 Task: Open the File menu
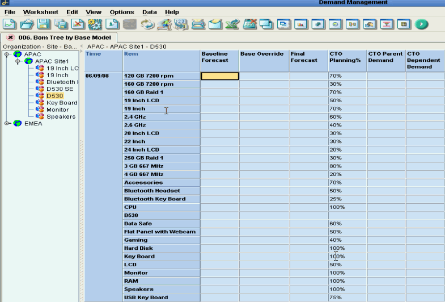pyautogui.click(x=10, y=12)
